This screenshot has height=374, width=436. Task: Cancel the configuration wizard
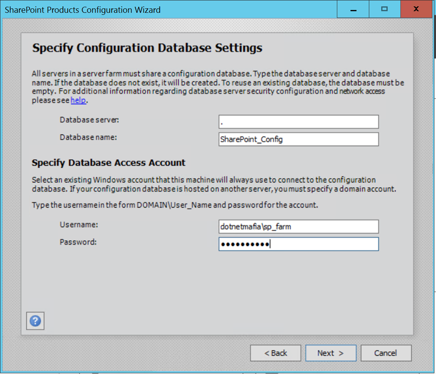click(386, 353)
